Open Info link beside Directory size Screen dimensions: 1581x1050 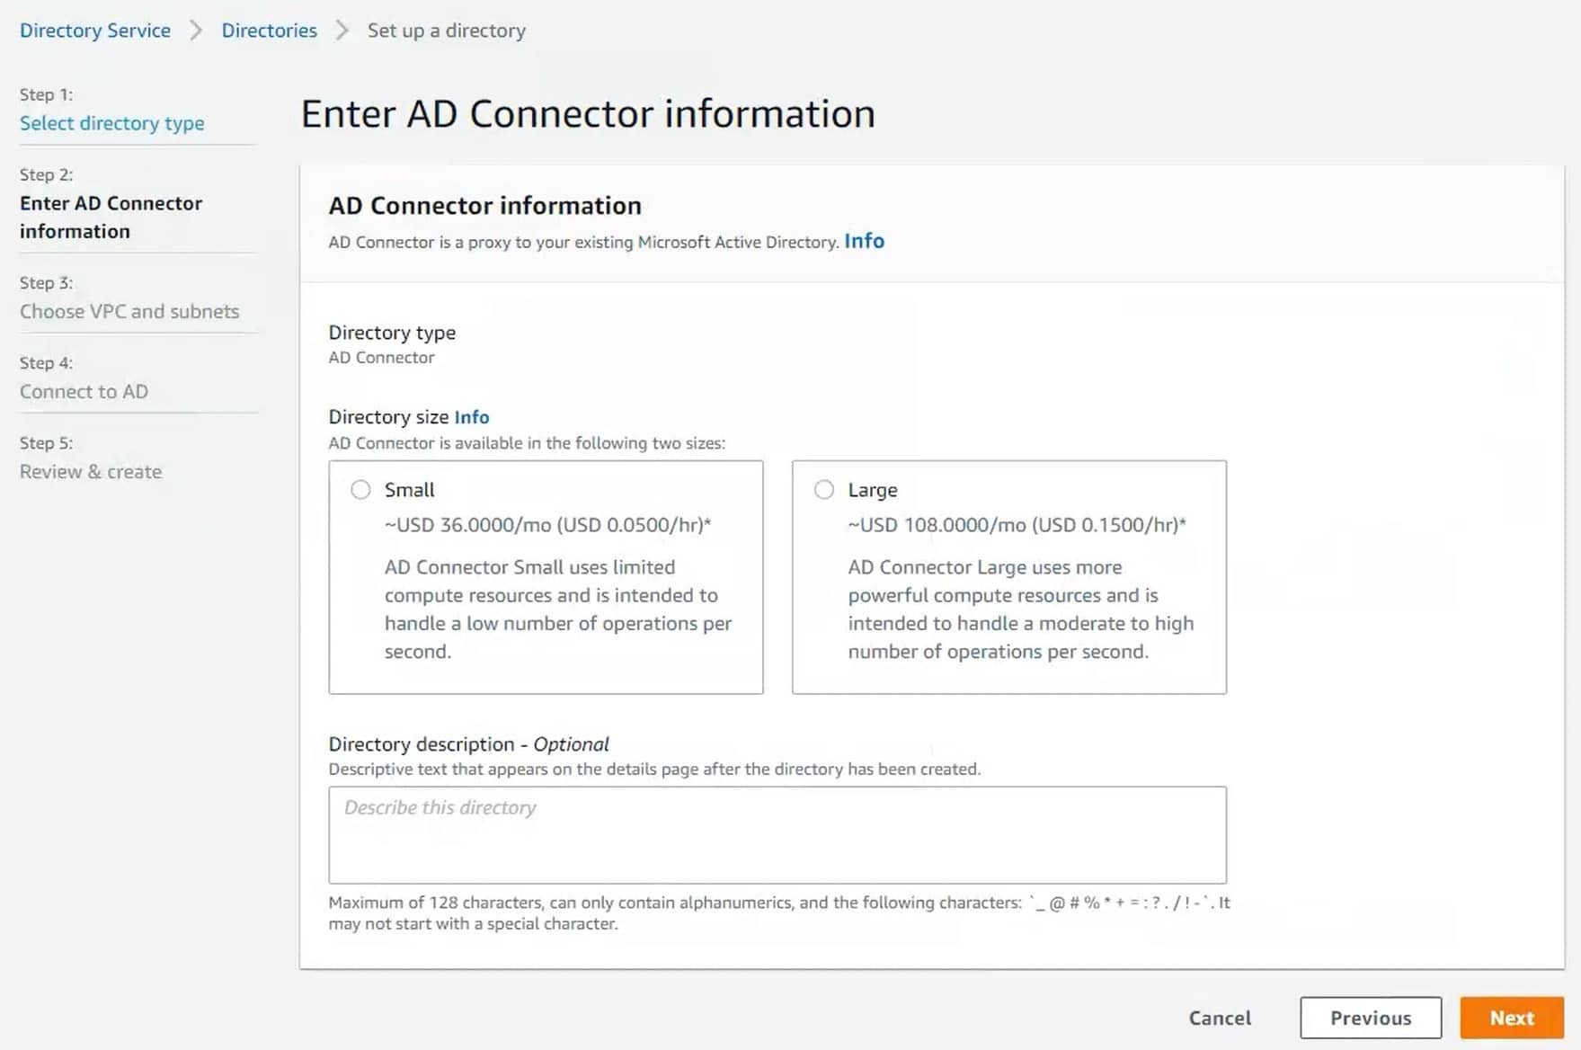[x=471, y=417]
